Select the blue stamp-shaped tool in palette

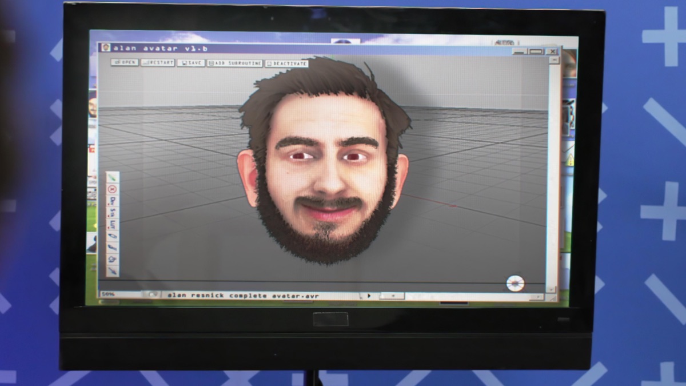[x=113, y=258]
